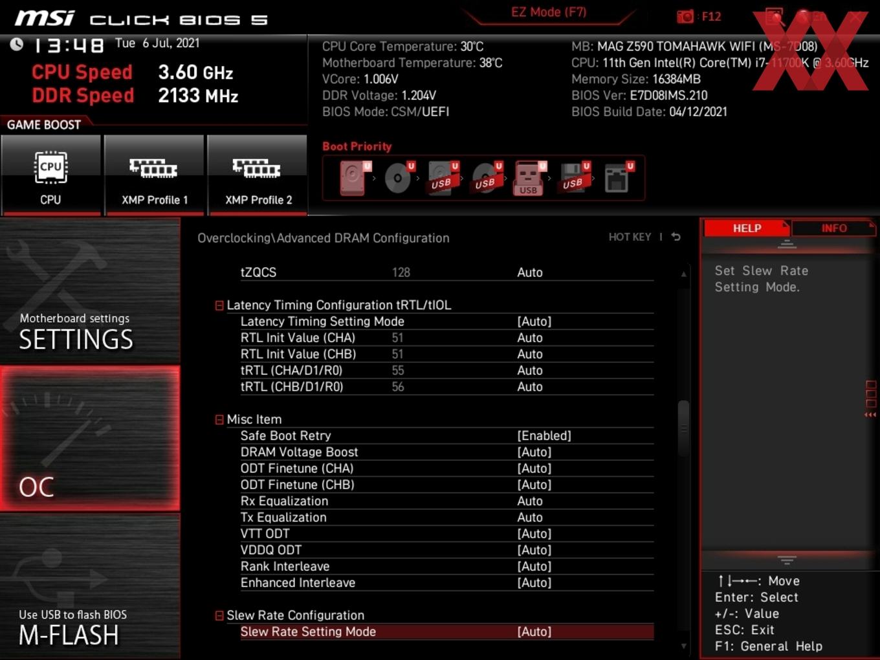This screenshot has width=880, height=660.
Task: Click the CPU chip icon in Game Boost
Action: [50, 168]
